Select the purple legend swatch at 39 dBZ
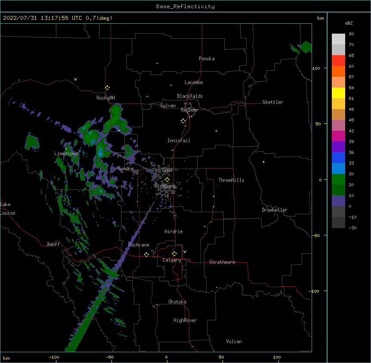Image resolution: width=371 pixels, height=363 pixels. tap(338, 147)
